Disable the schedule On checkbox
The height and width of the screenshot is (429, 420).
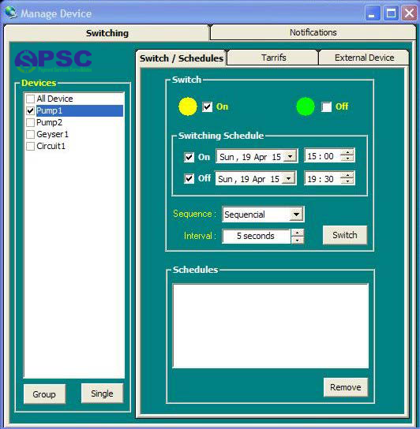(189, 157)
